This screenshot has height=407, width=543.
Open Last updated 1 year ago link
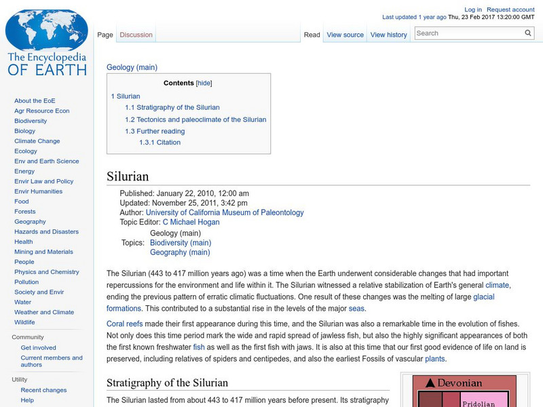point(414,17)
